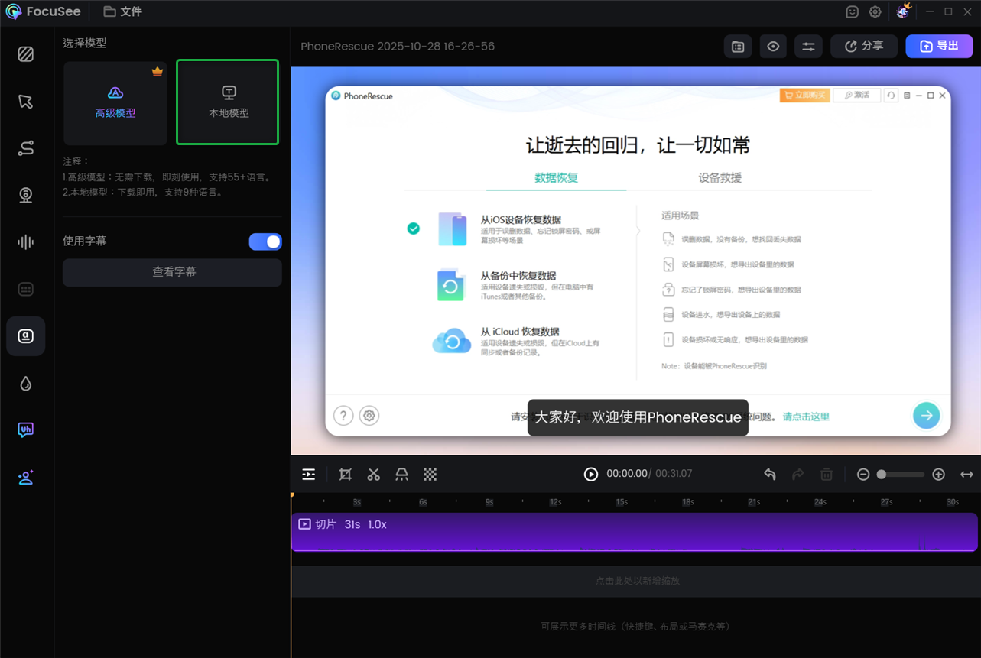Select the scissors split tool

tap(374, 475)
